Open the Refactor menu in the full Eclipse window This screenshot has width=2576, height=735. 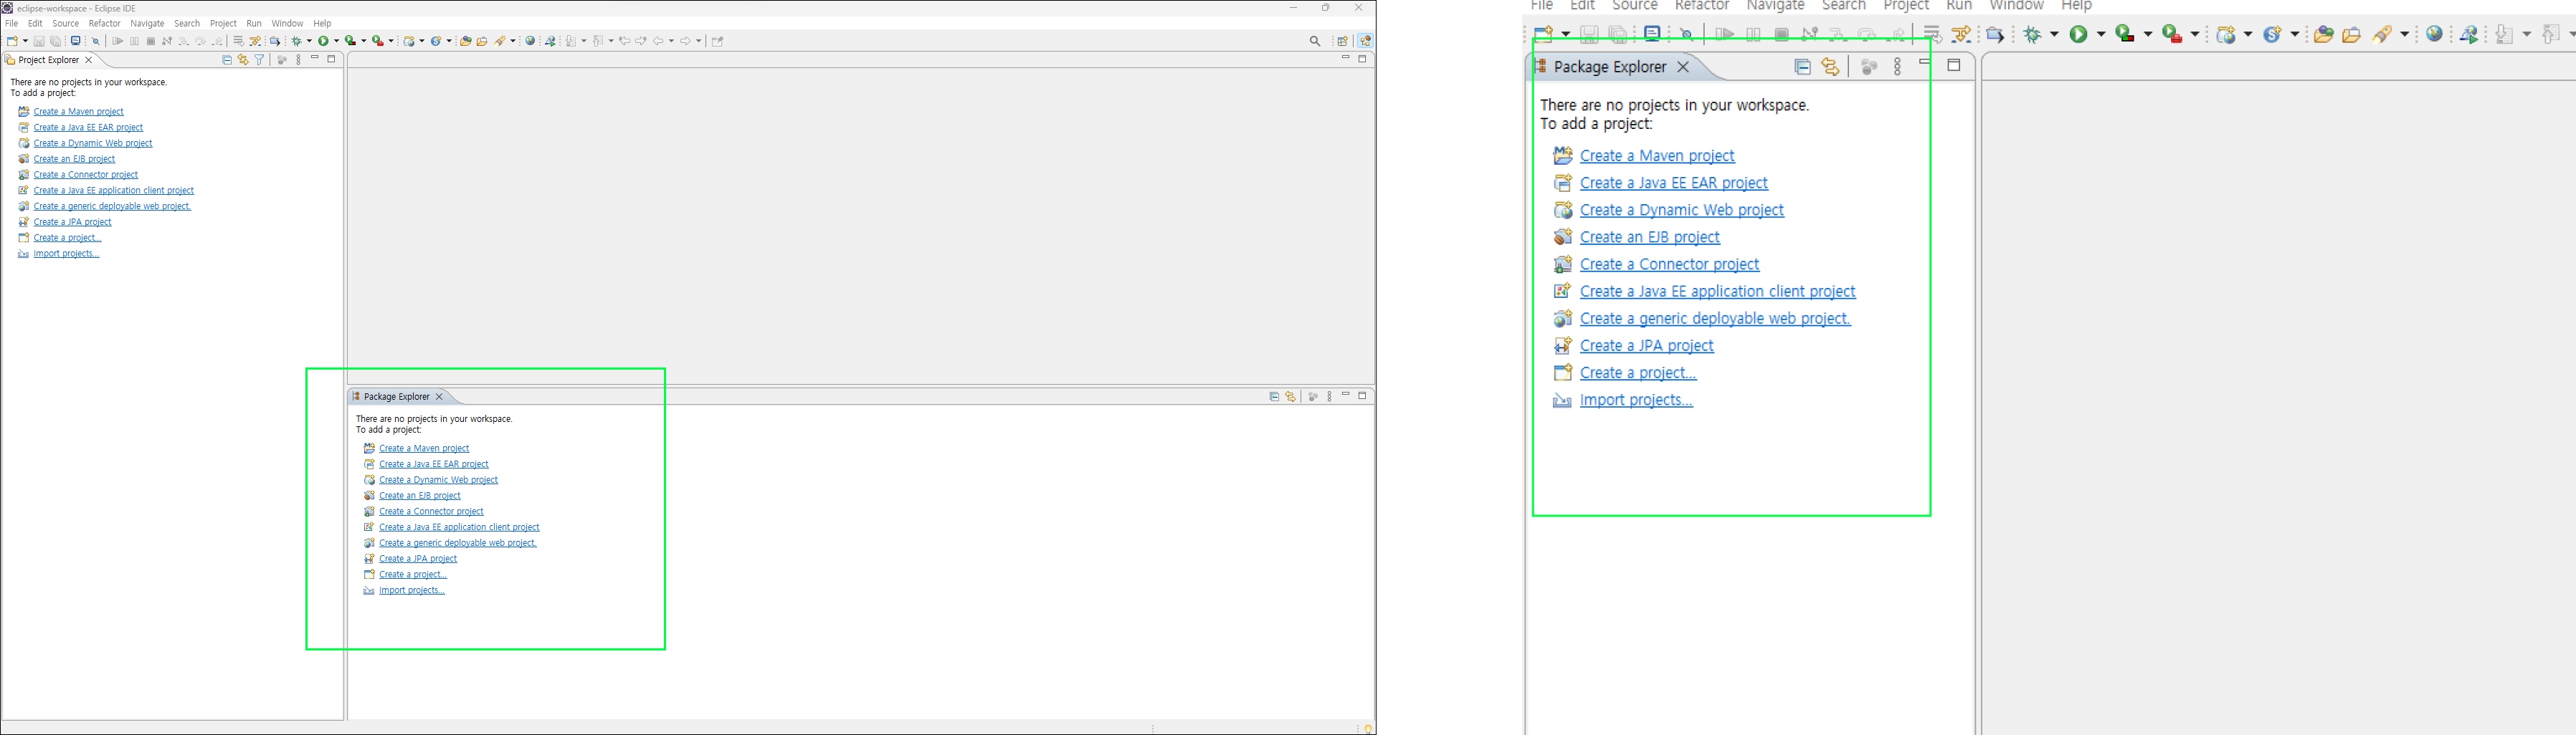click(104, 23)
